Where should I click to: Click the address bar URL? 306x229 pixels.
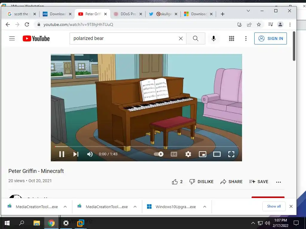pos(78,24)
